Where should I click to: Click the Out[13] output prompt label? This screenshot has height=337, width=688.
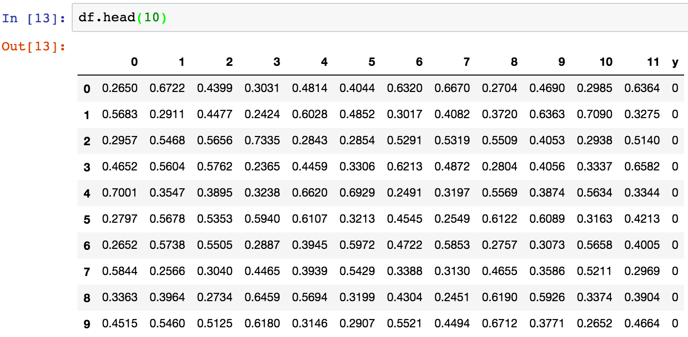click(33, 46)
